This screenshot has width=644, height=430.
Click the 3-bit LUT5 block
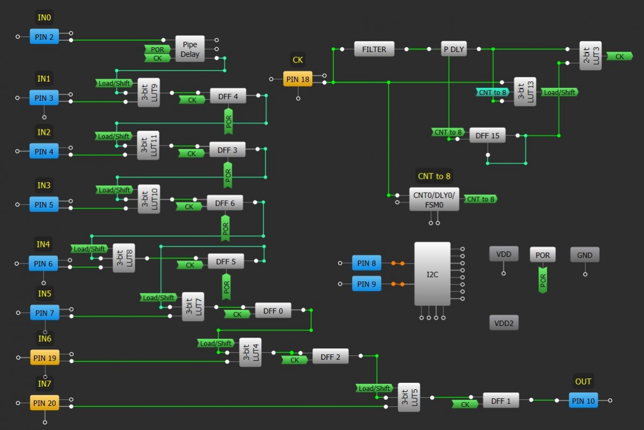(x=408, y=398)
